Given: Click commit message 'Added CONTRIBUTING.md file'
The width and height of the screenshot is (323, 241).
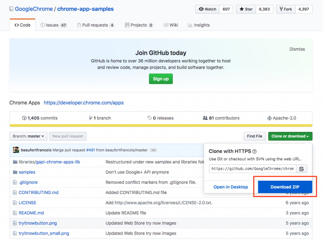Looking at the screenshot, I should pos(136,192).
